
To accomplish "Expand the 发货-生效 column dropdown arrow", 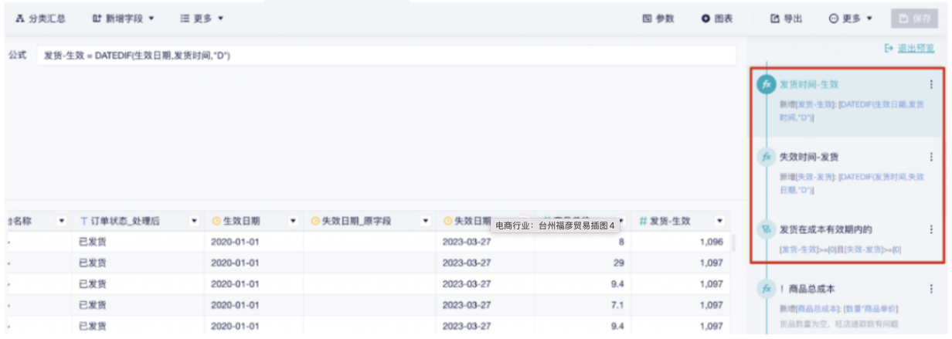I will point(720,221).
